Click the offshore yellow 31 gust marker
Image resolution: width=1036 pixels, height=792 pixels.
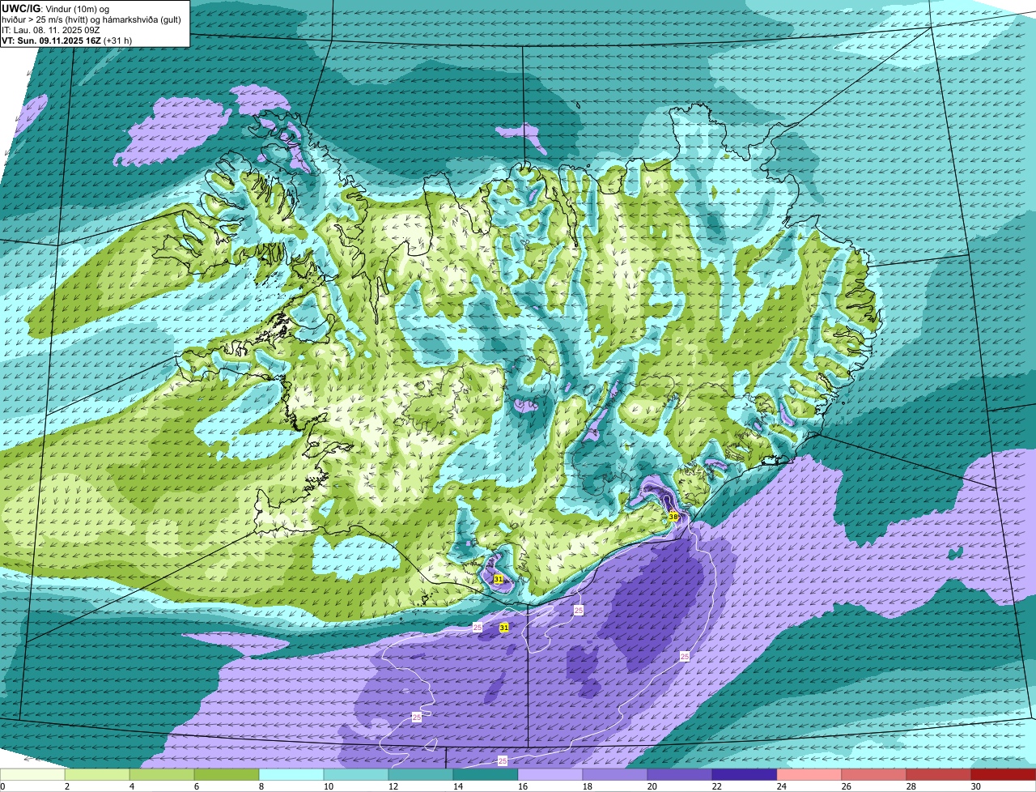coord(504,628)
